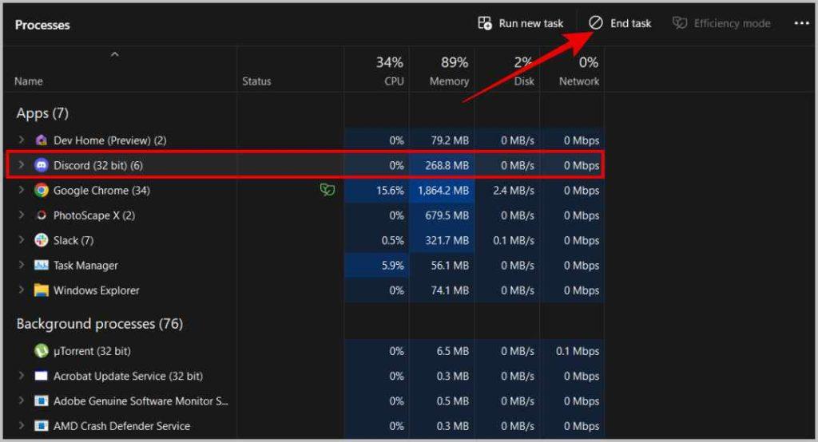Click the Processes page title
818x442 pixels.
42,25
